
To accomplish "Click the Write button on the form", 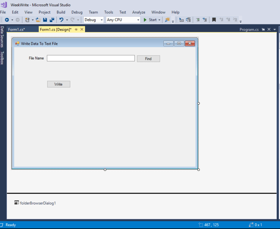I will coord(58,84).
